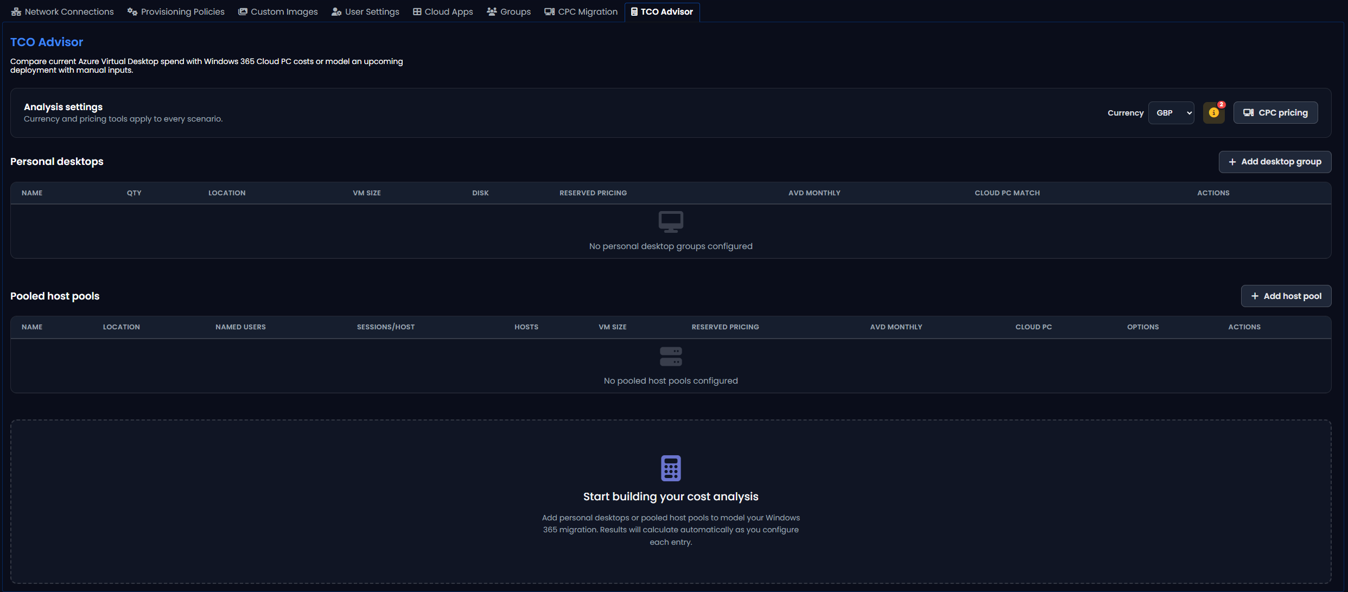Click the AVD Monthly header in Pooled host pools
The height and width of the screenshot is (592, 1348).
(896, 327)
